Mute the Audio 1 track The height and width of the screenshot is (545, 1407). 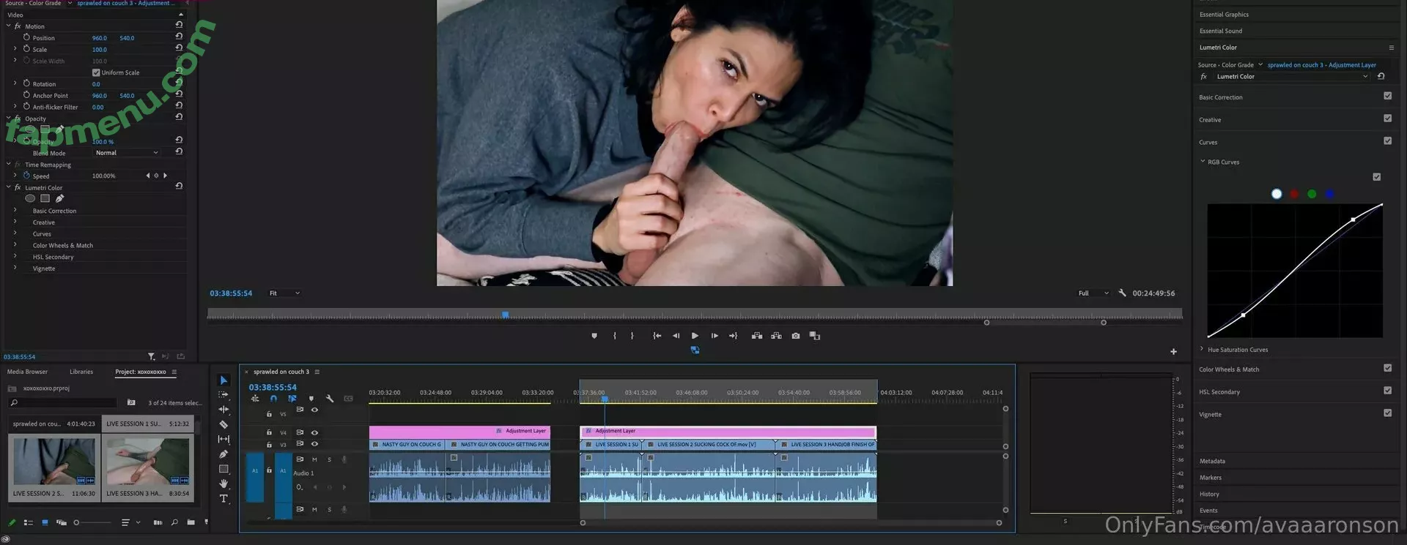(314, 459)
